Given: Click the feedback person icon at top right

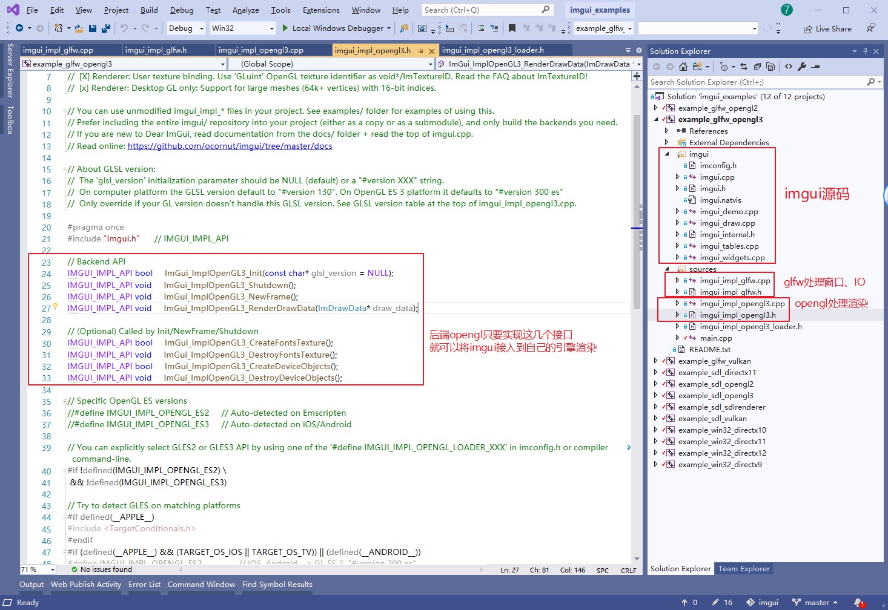Looking at the screenshot, I should (x=871, y=28).
